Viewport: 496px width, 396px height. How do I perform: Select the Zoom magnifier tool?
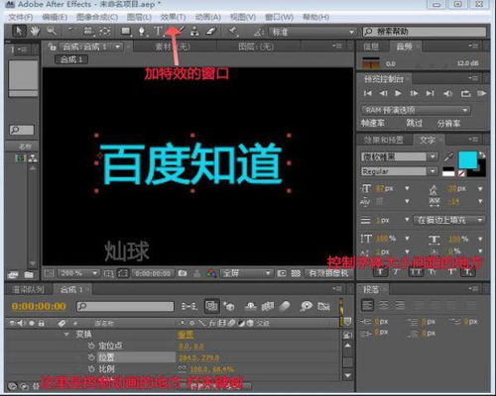coord(51,31)
